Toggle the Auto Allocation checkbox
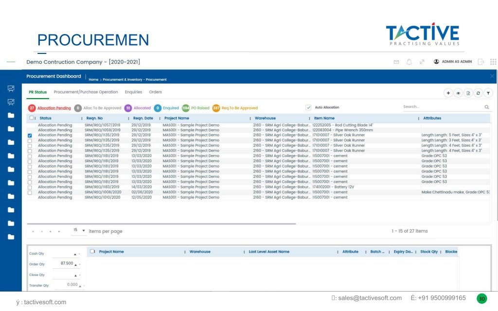 308,107
